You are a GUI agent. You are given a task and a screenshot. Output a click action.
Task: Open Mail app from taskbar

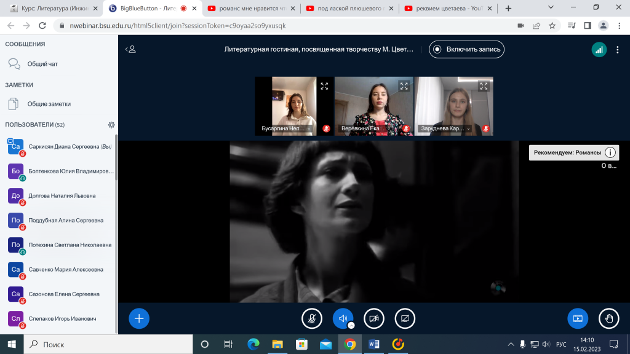pos(325,344)
